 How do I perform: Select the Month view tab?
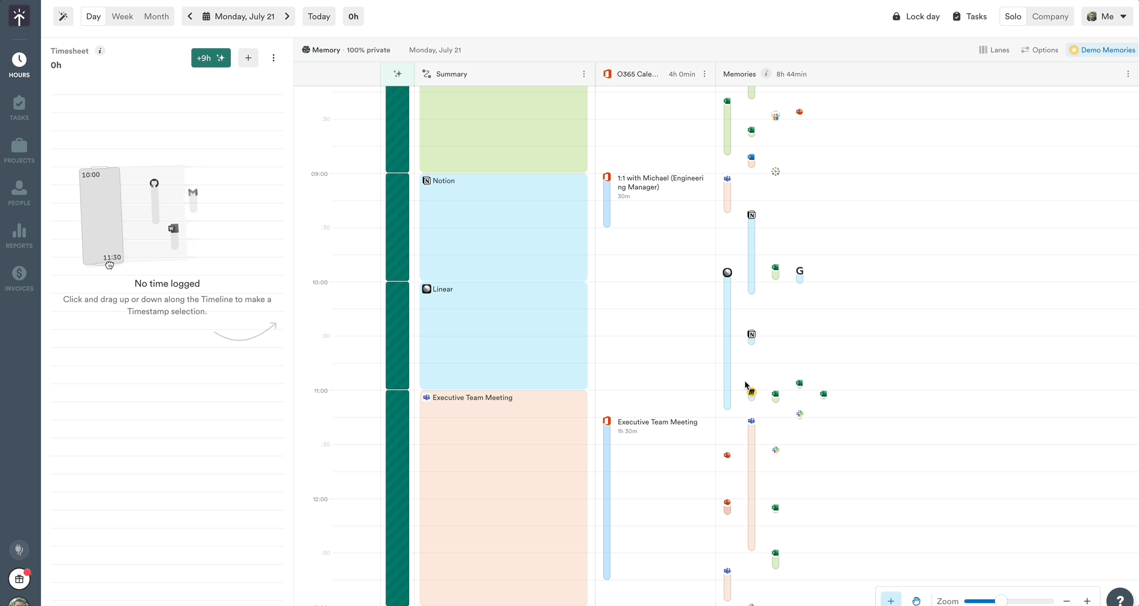click(x=156, y=16)
